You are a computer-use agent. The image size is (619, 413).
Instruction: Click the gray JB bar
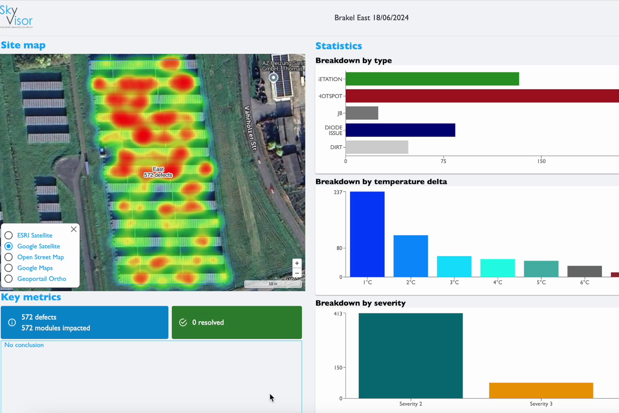(x=362, y=113)
